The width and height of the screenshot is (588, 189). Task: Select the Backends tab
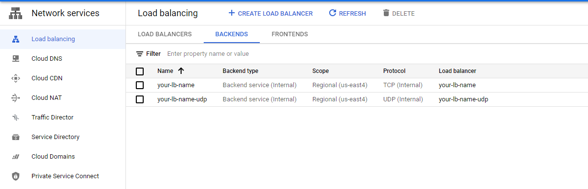tap(231, 34)
